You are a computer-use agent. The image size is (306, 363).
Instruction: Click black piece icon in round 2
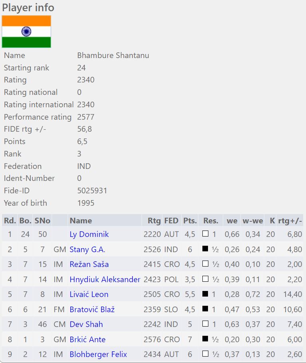point(205,249)
